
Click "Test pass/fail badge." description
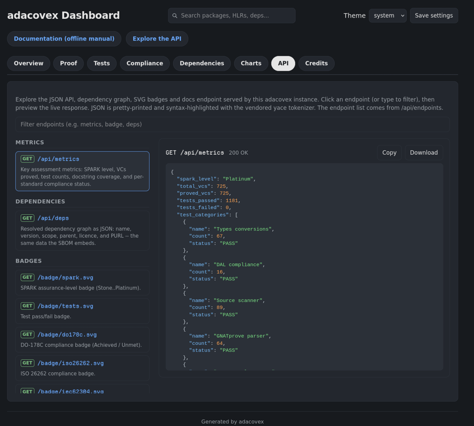tap(46, 317)
